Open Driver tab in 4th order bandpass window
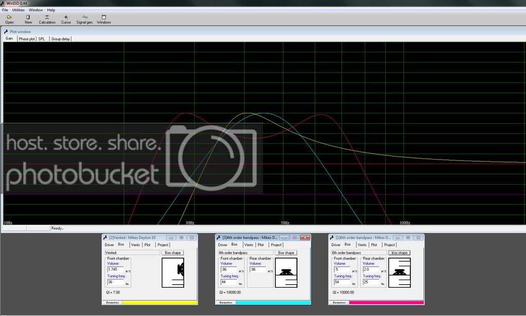 tap(223, 245)
